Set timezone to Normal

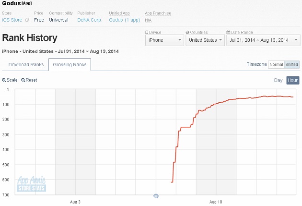pos(276,64)
